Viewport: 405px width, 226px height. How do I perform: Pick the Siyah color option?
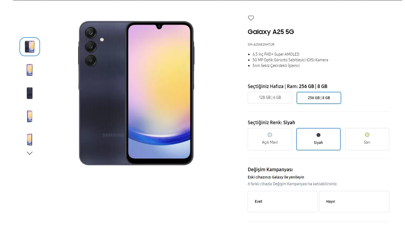pyautogui.click(x=318, y=139)
